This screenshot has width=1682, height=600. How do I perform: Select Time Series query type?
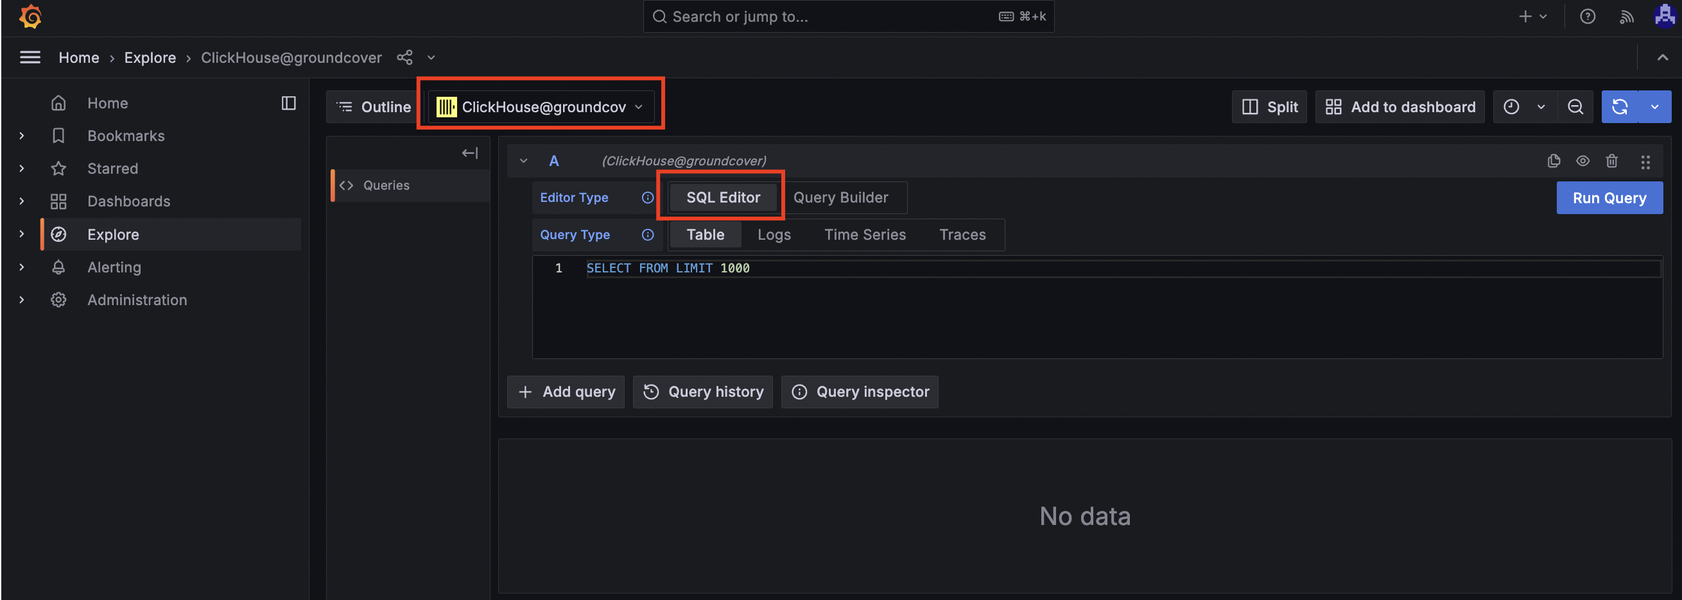(x=865, y=235)
